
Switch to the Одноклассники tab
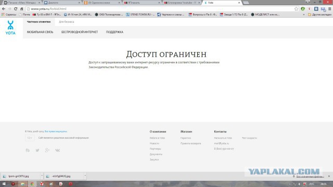102,3
